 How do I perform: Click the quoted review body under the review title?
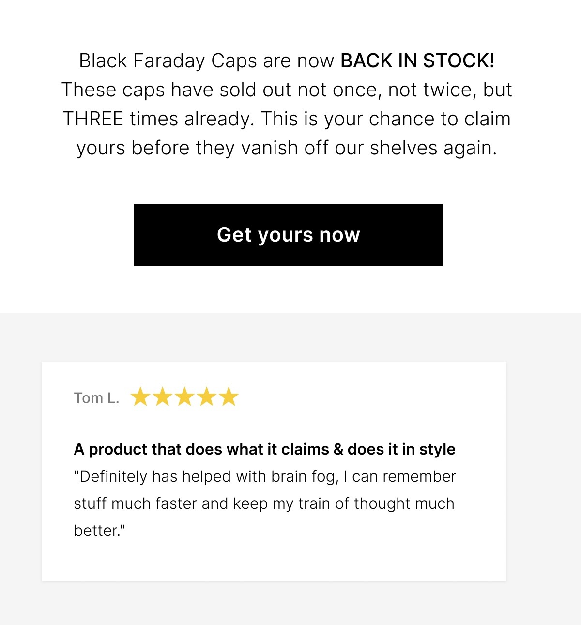point(264,503)
